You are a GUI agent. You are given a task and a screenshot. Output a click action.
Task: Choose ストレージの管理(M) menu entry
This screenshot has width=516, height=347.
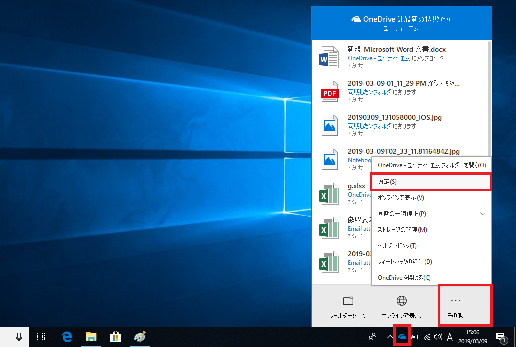(x=431, y=229)
